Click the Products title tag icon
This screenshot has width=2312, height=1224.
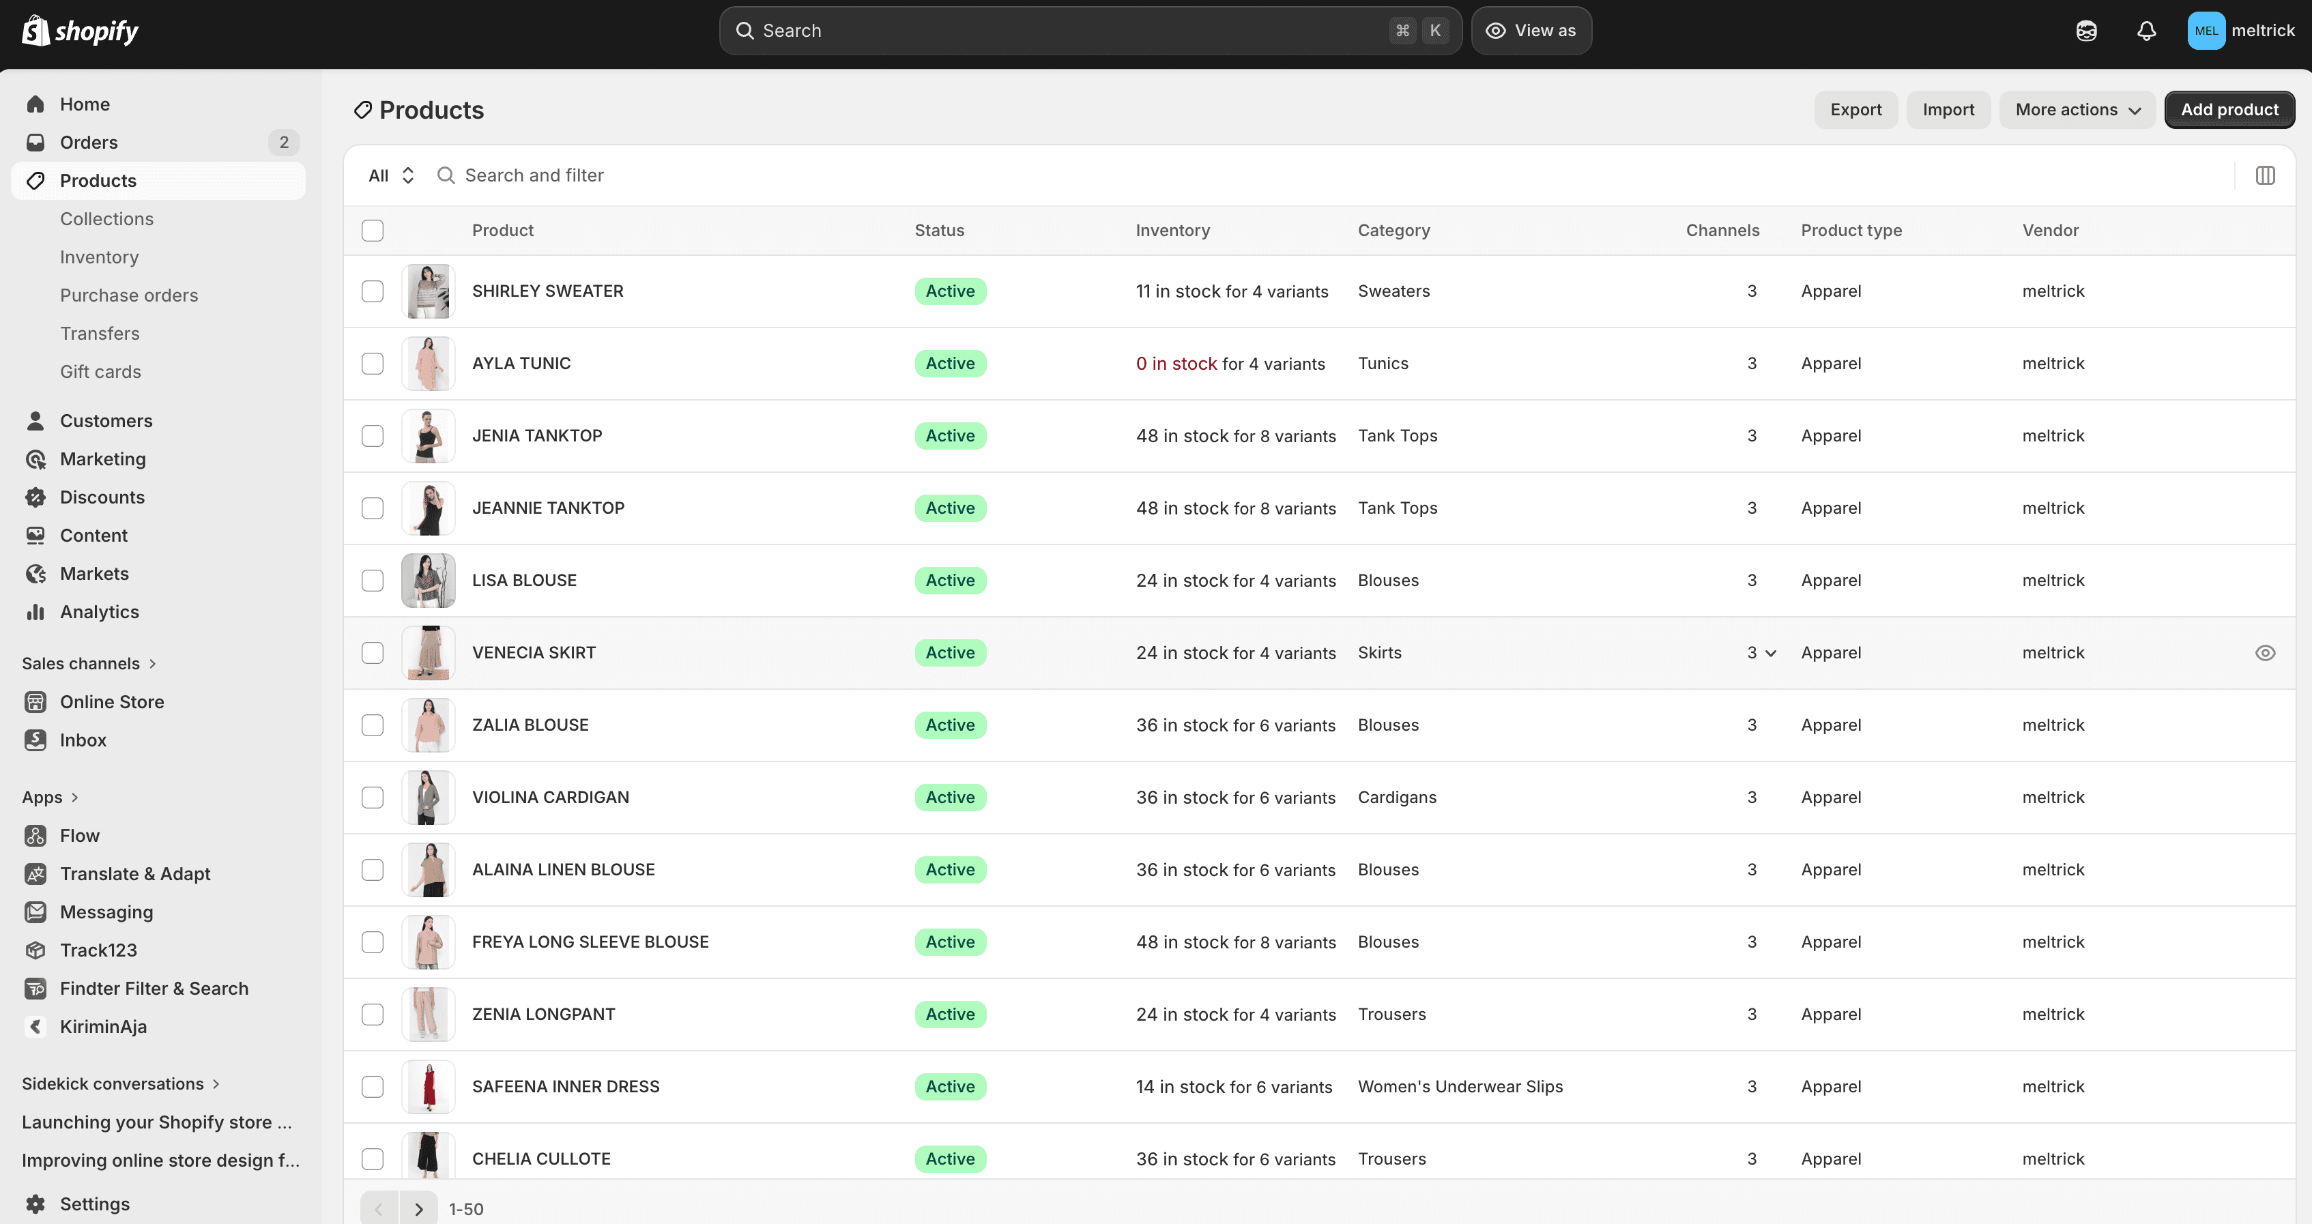point(362,111)
